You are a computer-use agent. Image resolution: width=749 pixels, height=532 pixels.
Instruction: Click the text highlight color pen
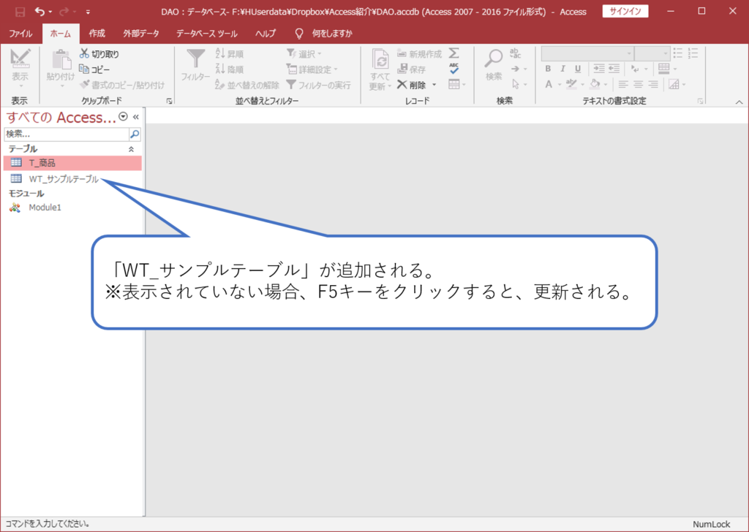click(x=571, y=85)
